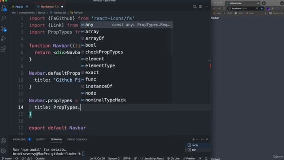Open the OUTPUT panel tab

41,139
